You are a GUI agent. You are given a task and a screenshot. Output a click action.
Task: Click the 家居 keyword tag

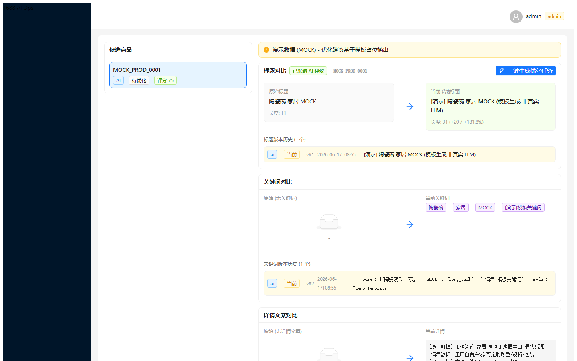pyautogui.click(x=461, y=207)
